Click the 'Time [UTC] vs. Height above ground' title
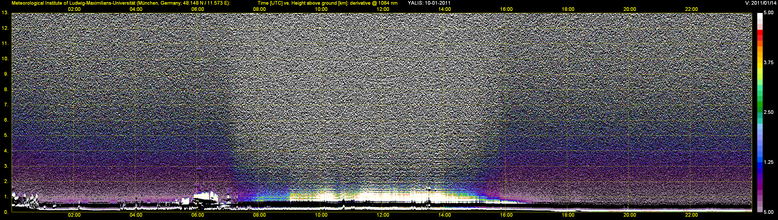Image resolution: width=778 pixels, height=220 pixels. (x=327, y=3)
